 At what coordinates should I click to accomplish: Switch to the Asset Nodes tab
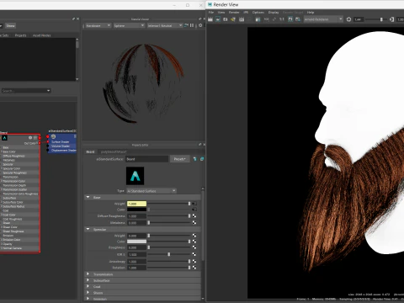(41, 35)
